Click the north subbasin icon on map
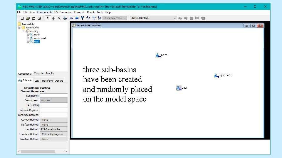The width and height of the screenshot is (282, 158). coord(158,56)
